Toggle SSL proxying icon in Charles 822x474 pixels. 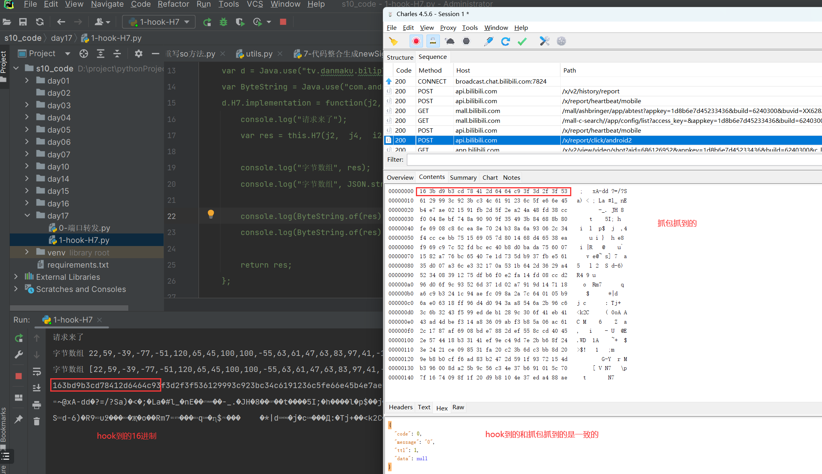pyautogui.click(x=433, y=41)
